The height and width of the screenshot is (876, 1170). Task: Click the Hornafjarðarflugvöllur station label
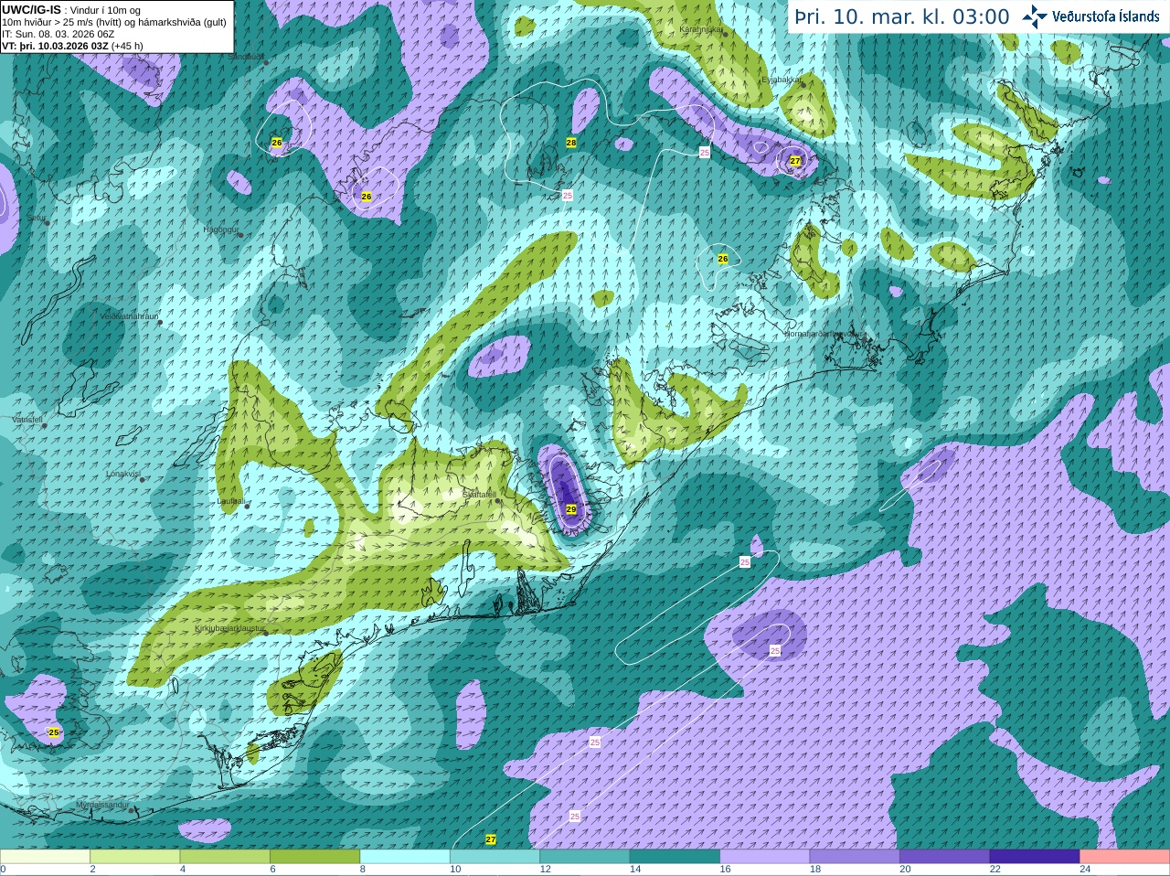tap(824, 334)
